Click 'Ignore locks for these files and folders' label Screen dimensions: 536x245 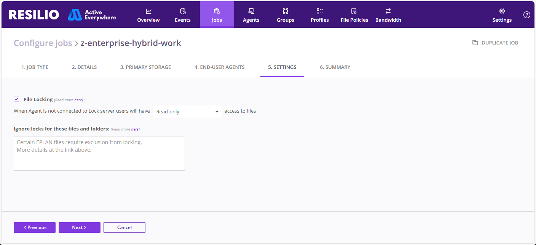[x=62, y=129]
